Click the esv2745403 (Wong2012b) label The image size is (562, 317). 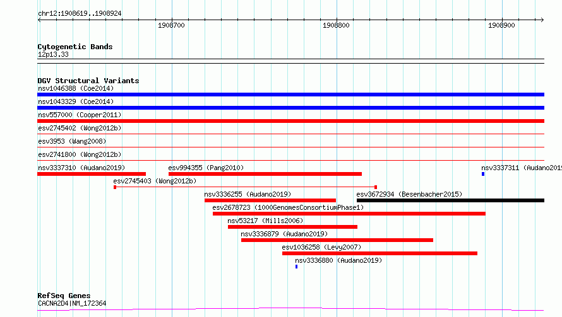(x=155, y=181)
